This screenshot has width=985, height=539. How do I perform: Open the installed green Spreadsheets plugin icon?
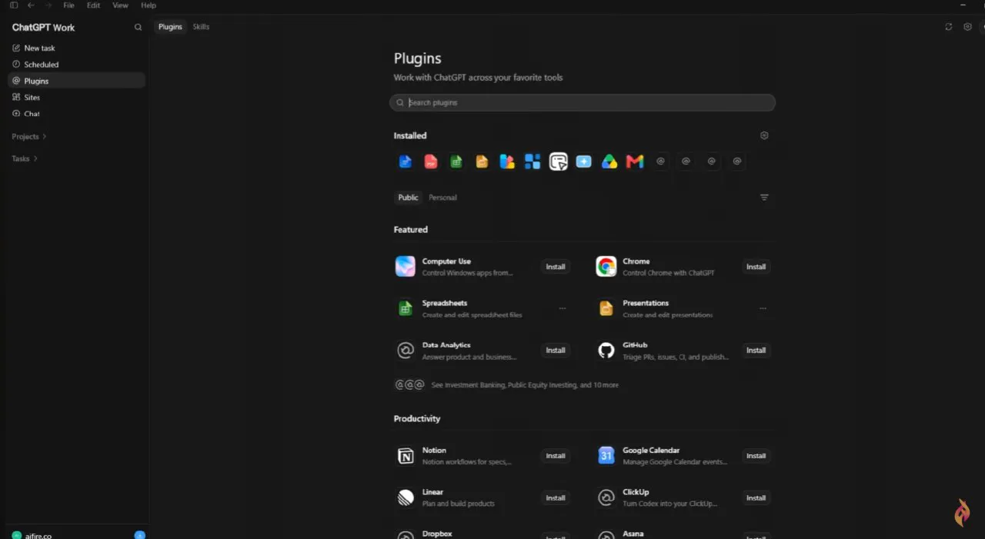click(456, 161)
